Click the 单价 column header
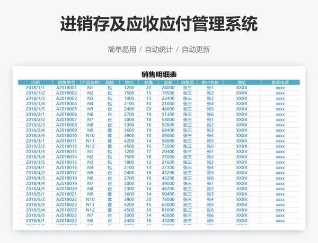 tap(129, 82)
